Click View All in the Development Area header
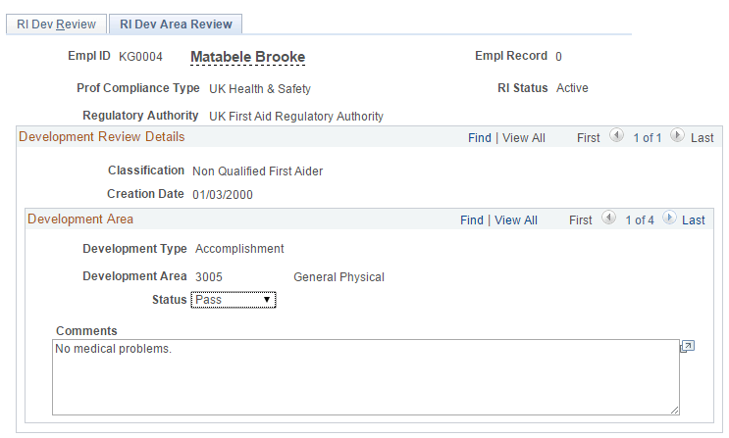The image size is (729, 438). click(x=515, y=220)
